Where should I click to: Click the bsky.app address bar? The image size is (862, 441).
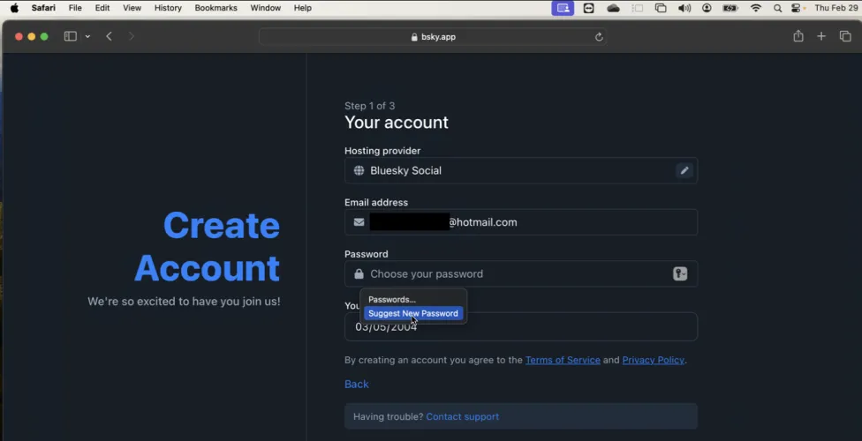[433, 37]
